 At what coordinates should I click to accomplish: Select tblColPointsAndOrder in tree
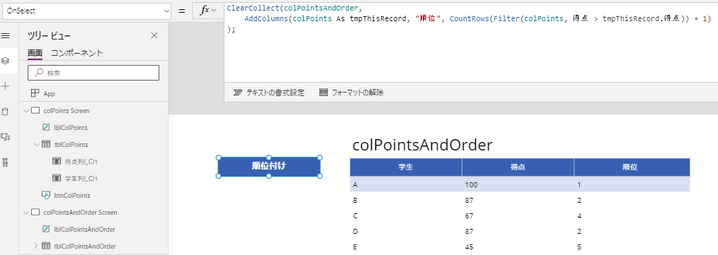85,246
